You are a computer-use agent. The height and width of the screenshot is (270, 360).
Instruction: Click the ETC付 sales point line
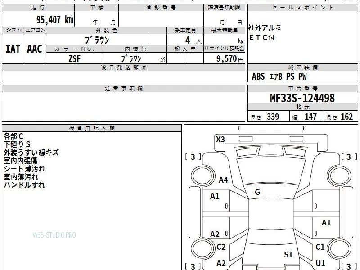(x=262, y=37)
